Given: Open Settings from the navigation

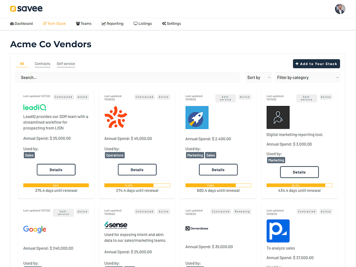Looking at the screenshot, I should pos(171,24).
